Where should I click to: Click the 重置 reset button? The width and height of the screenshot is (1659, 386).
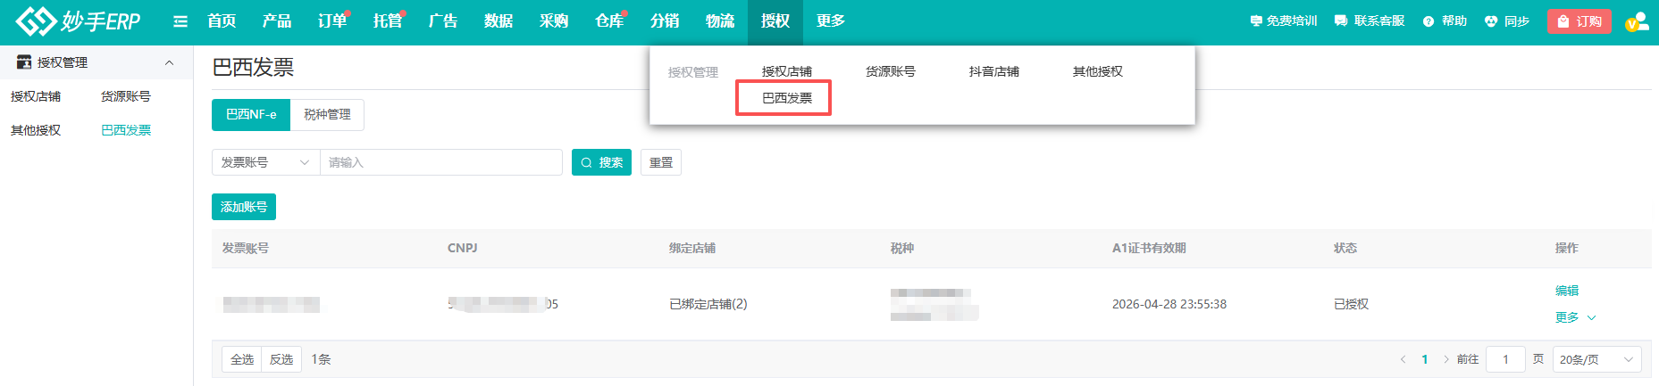tap(661, 162)
